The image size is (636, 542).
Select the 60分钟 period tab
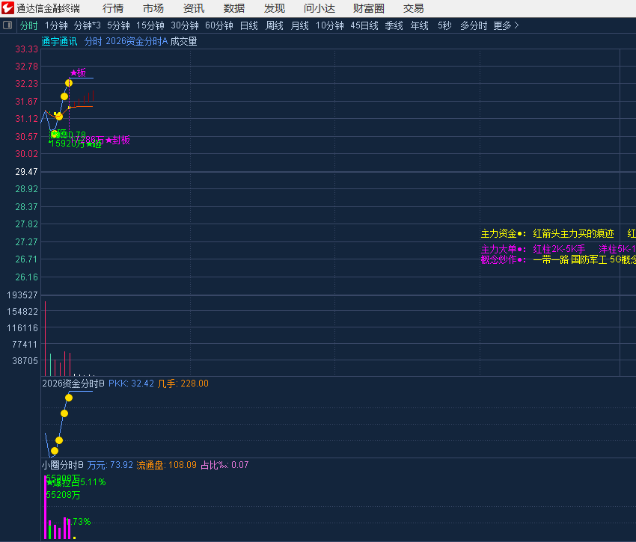click(x=218, y=25)
